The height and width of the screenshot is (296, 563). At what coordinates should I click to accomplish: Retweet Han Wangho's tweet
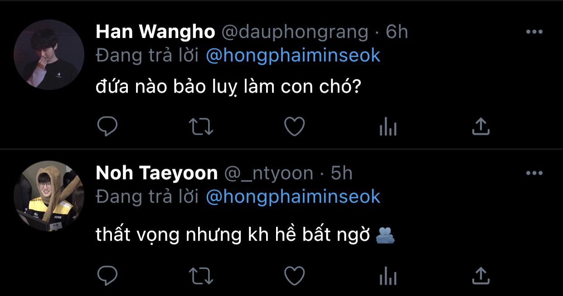click(200, 127)
